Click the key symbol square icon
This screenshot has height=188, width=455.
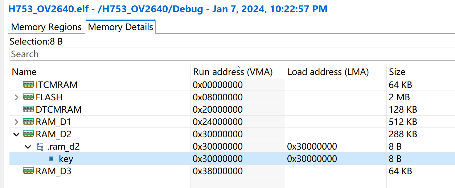(51, 159)
